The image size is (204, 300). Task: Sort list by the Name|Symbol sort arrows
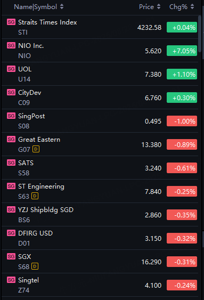[62, 7]
